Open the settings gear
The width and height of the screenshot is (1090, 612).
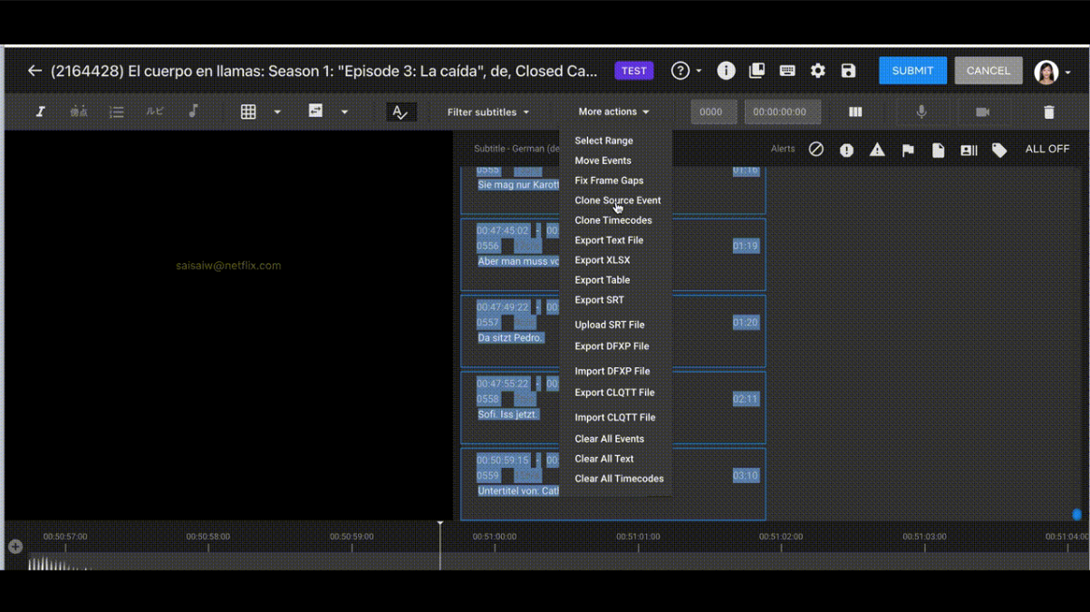pyautogui.click(x=818, y=71)
